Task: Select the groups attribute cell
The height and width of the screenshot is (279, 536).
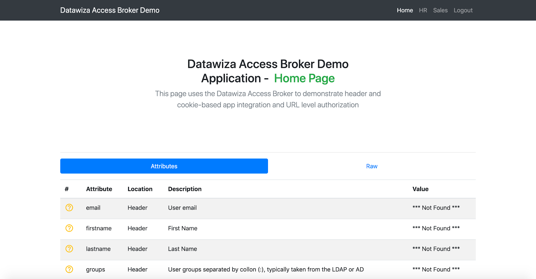Action: [95, 270]
